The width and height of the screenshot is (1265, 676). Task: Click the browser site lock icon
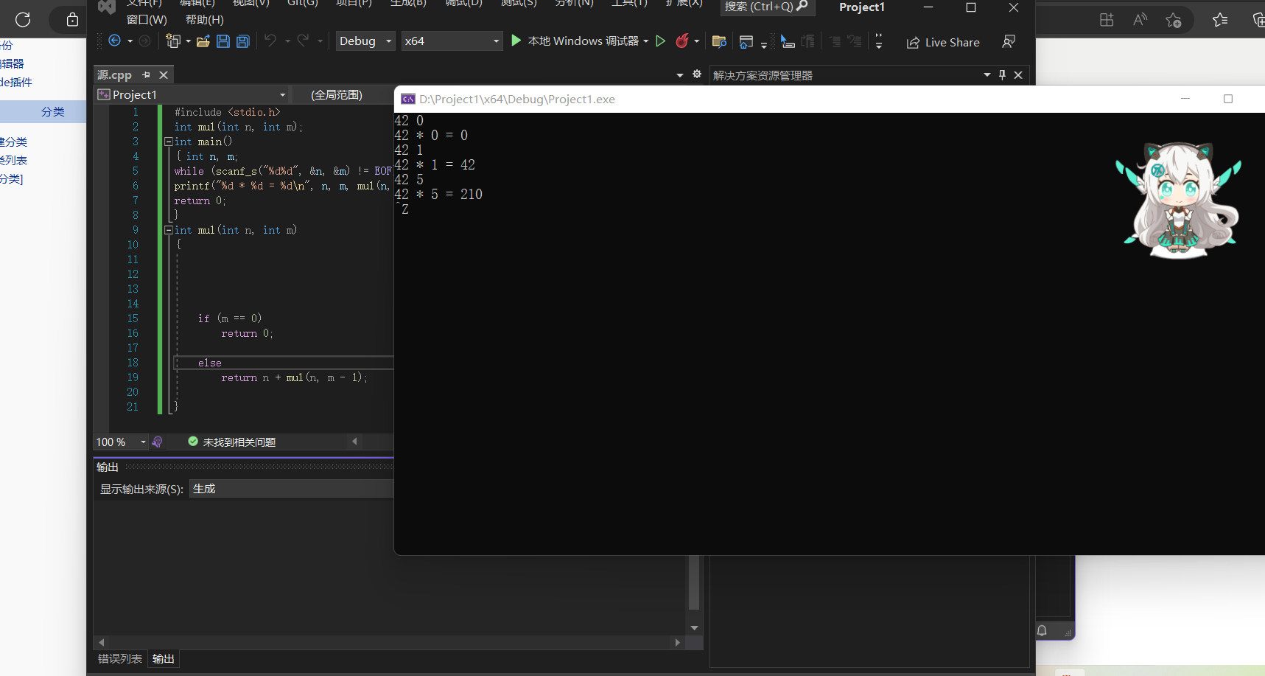pyautogui.click(x=72, y=20)
